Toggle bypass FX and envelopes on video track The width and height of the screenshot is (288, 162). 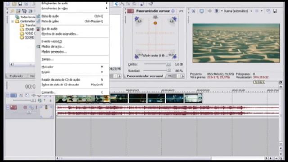pyautogui.click(x=21, y=95)
